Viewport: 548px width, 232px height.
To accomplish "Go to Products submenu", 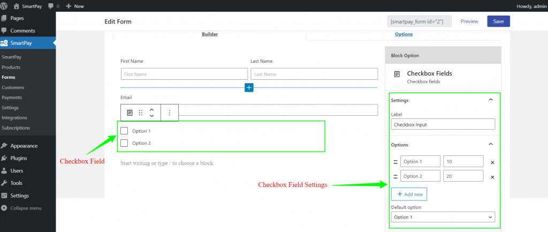I will coord(11,67).
